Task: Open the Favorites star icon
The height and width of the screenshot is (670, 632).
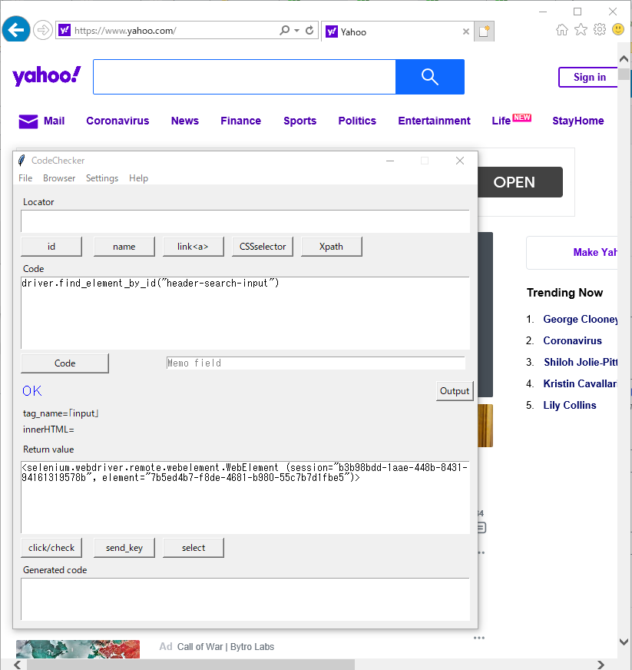Action: tap(581, 29)
